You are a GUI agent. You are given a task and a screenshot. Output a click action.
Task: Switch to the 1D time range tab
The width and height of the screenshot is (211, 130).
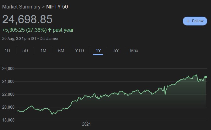[7, 51]
